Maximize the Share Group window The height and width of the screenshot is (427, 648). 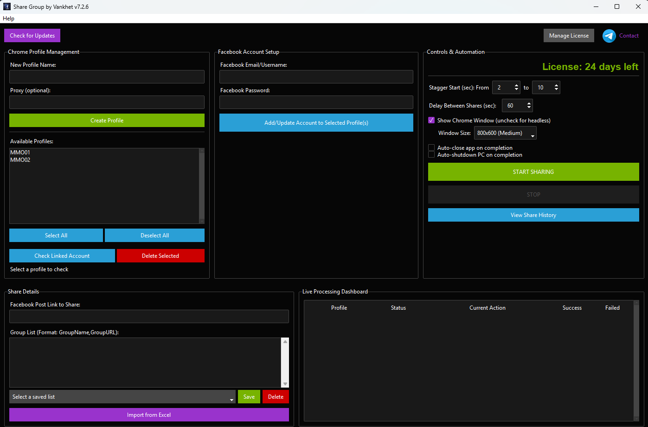(616, 6)
